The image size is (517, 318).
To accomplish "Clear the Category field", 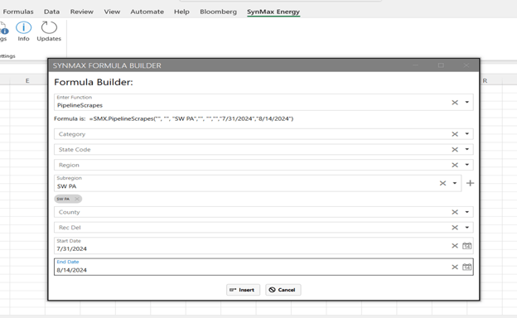I will coord(455,134).
